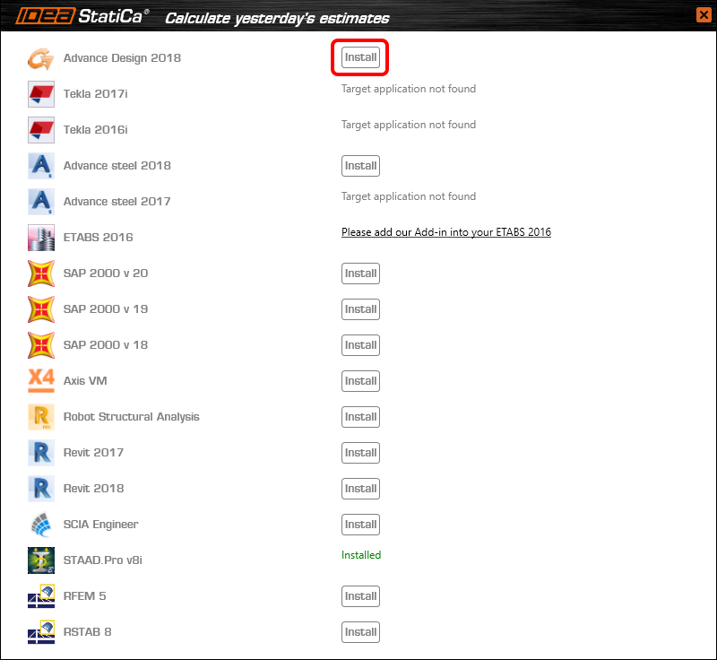Image resolution: width=717 pixels, height=660 pixels.
Task: Click 'Target application not found' for Advance steel 2017
Action: (x=409, y=196)
